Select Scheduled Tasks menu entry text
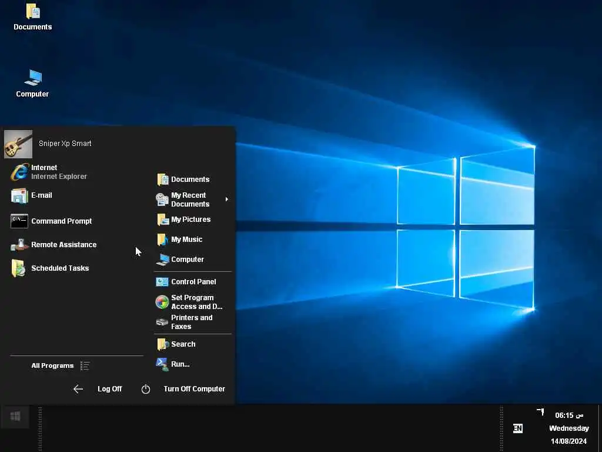 pyautogui.click(x=60, y=268)
